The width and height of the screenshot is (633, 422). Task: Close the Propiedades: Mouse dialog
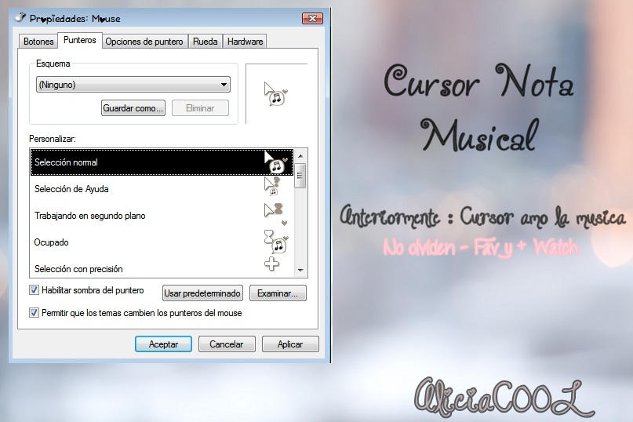(312, 19)
